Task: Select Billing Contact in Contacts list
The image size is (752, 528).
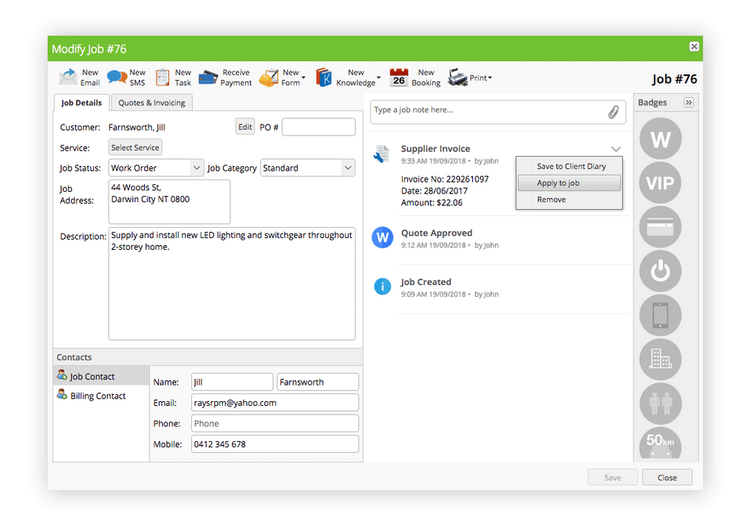Action: [x=101, y=396]
